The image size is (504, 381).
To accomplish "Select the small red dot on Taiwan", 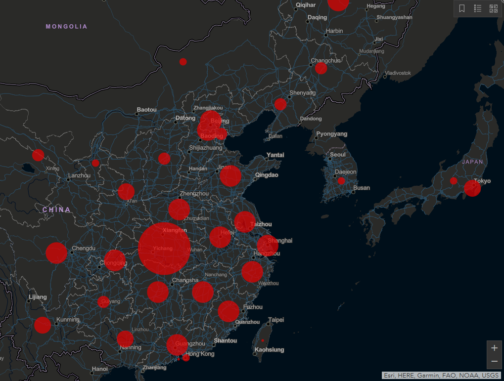I will click(x=262, y=340).
